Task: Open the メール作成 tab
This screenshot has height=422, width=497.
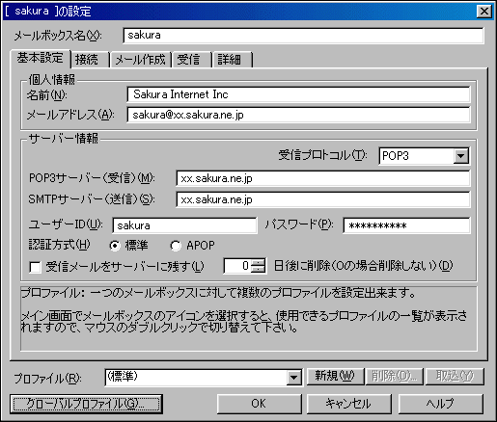Action: [140, 60]
